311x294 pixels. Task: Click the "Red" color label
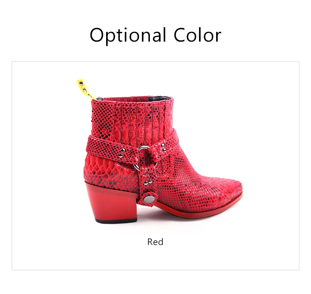coord(155,242)
